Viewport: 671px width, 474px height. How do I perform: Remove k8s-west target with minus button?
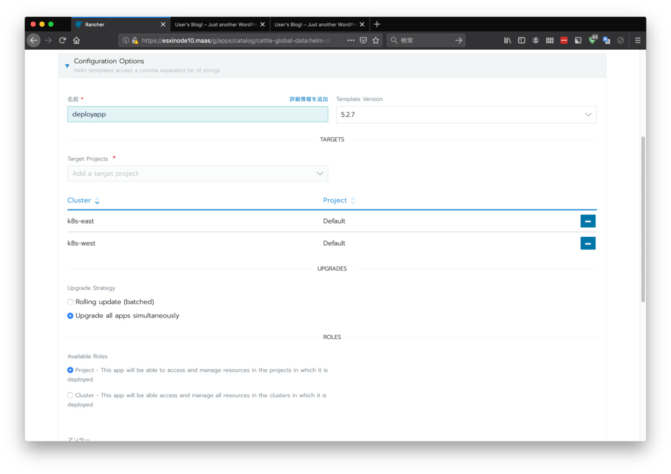point(588,243)
